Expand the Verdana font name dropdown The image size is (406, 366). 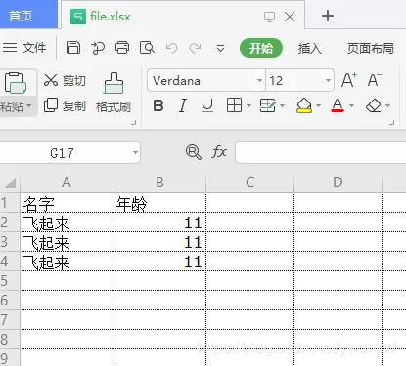[259, 80]
